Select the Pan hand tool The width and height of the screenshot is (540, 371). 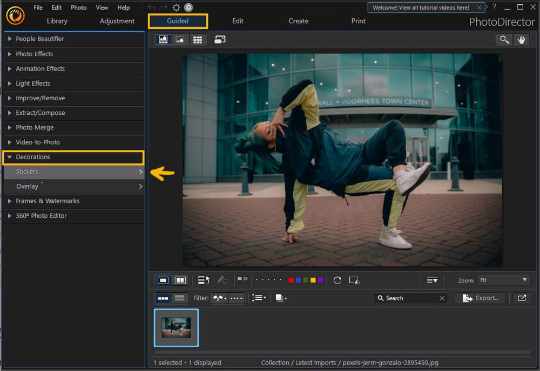coord(522,39)
